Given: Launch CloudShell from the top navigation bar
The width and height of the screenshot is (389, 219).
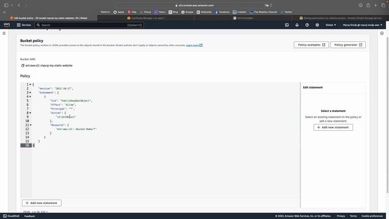Looking at the screenshot, I should (x=287, y=25).
